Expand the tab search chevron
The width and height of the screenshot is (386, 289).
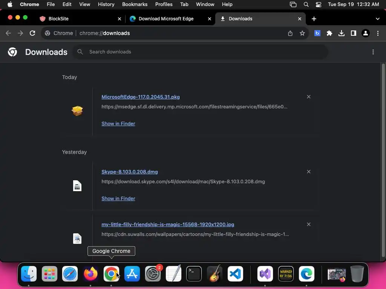tap(378, 19)
